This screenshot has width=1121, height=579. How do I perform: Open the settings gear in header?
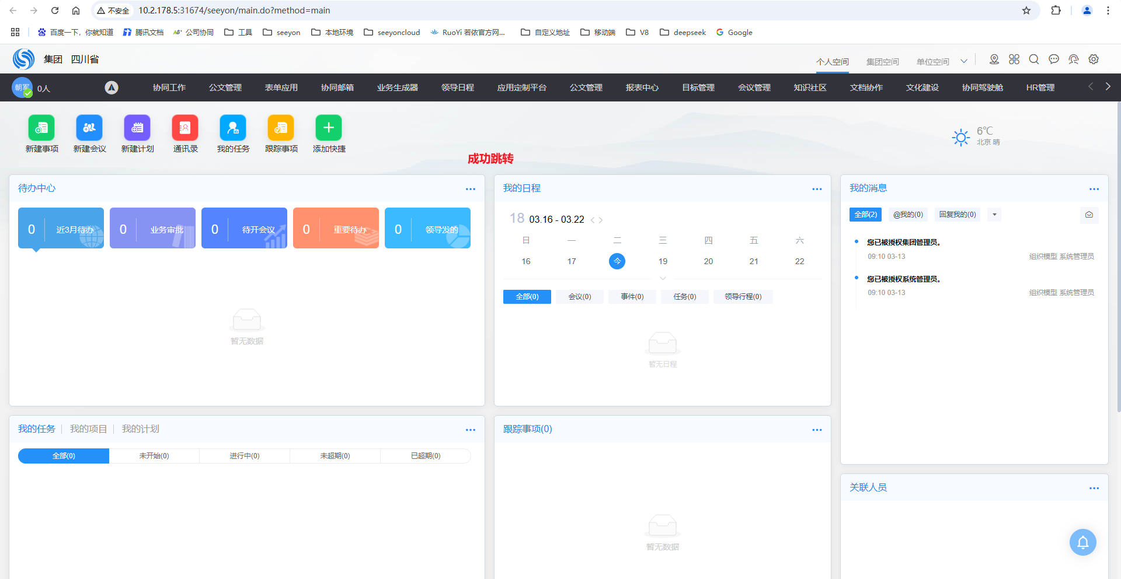pyautogui.click(x=1094, y=59)
